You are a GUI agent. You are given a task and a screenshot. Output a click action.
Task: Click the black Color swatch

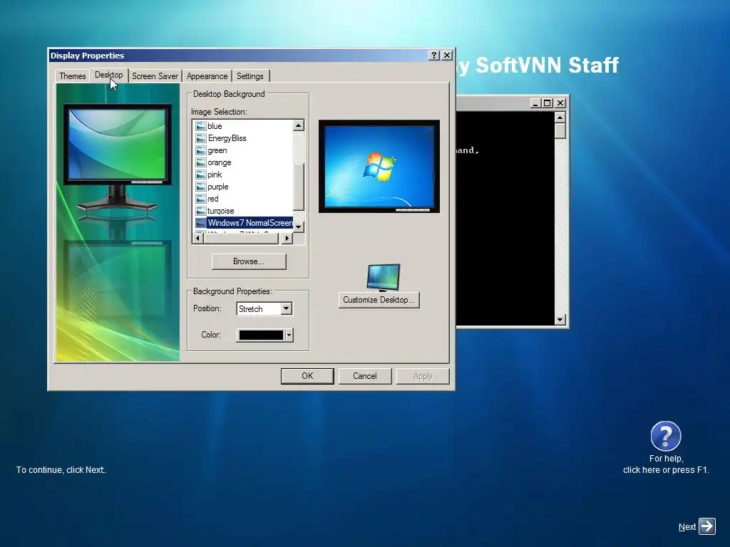[261, 335]
